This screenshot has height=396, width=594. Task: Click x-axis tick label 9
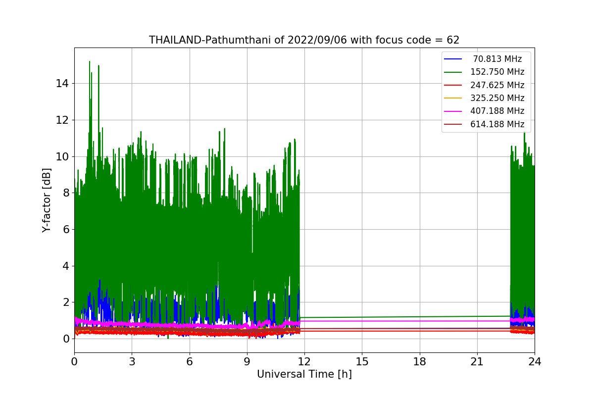(x=247, y=361)
